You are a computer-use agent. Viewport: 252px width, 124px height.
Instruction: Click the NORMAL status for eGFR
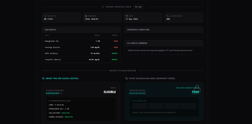[115, 53]
